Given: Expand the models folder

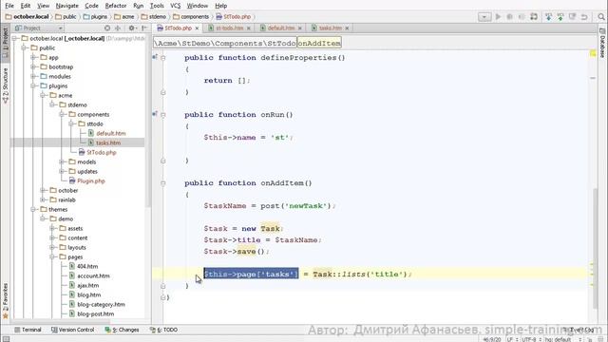Looking at the screenshot, I should (62, 161).
